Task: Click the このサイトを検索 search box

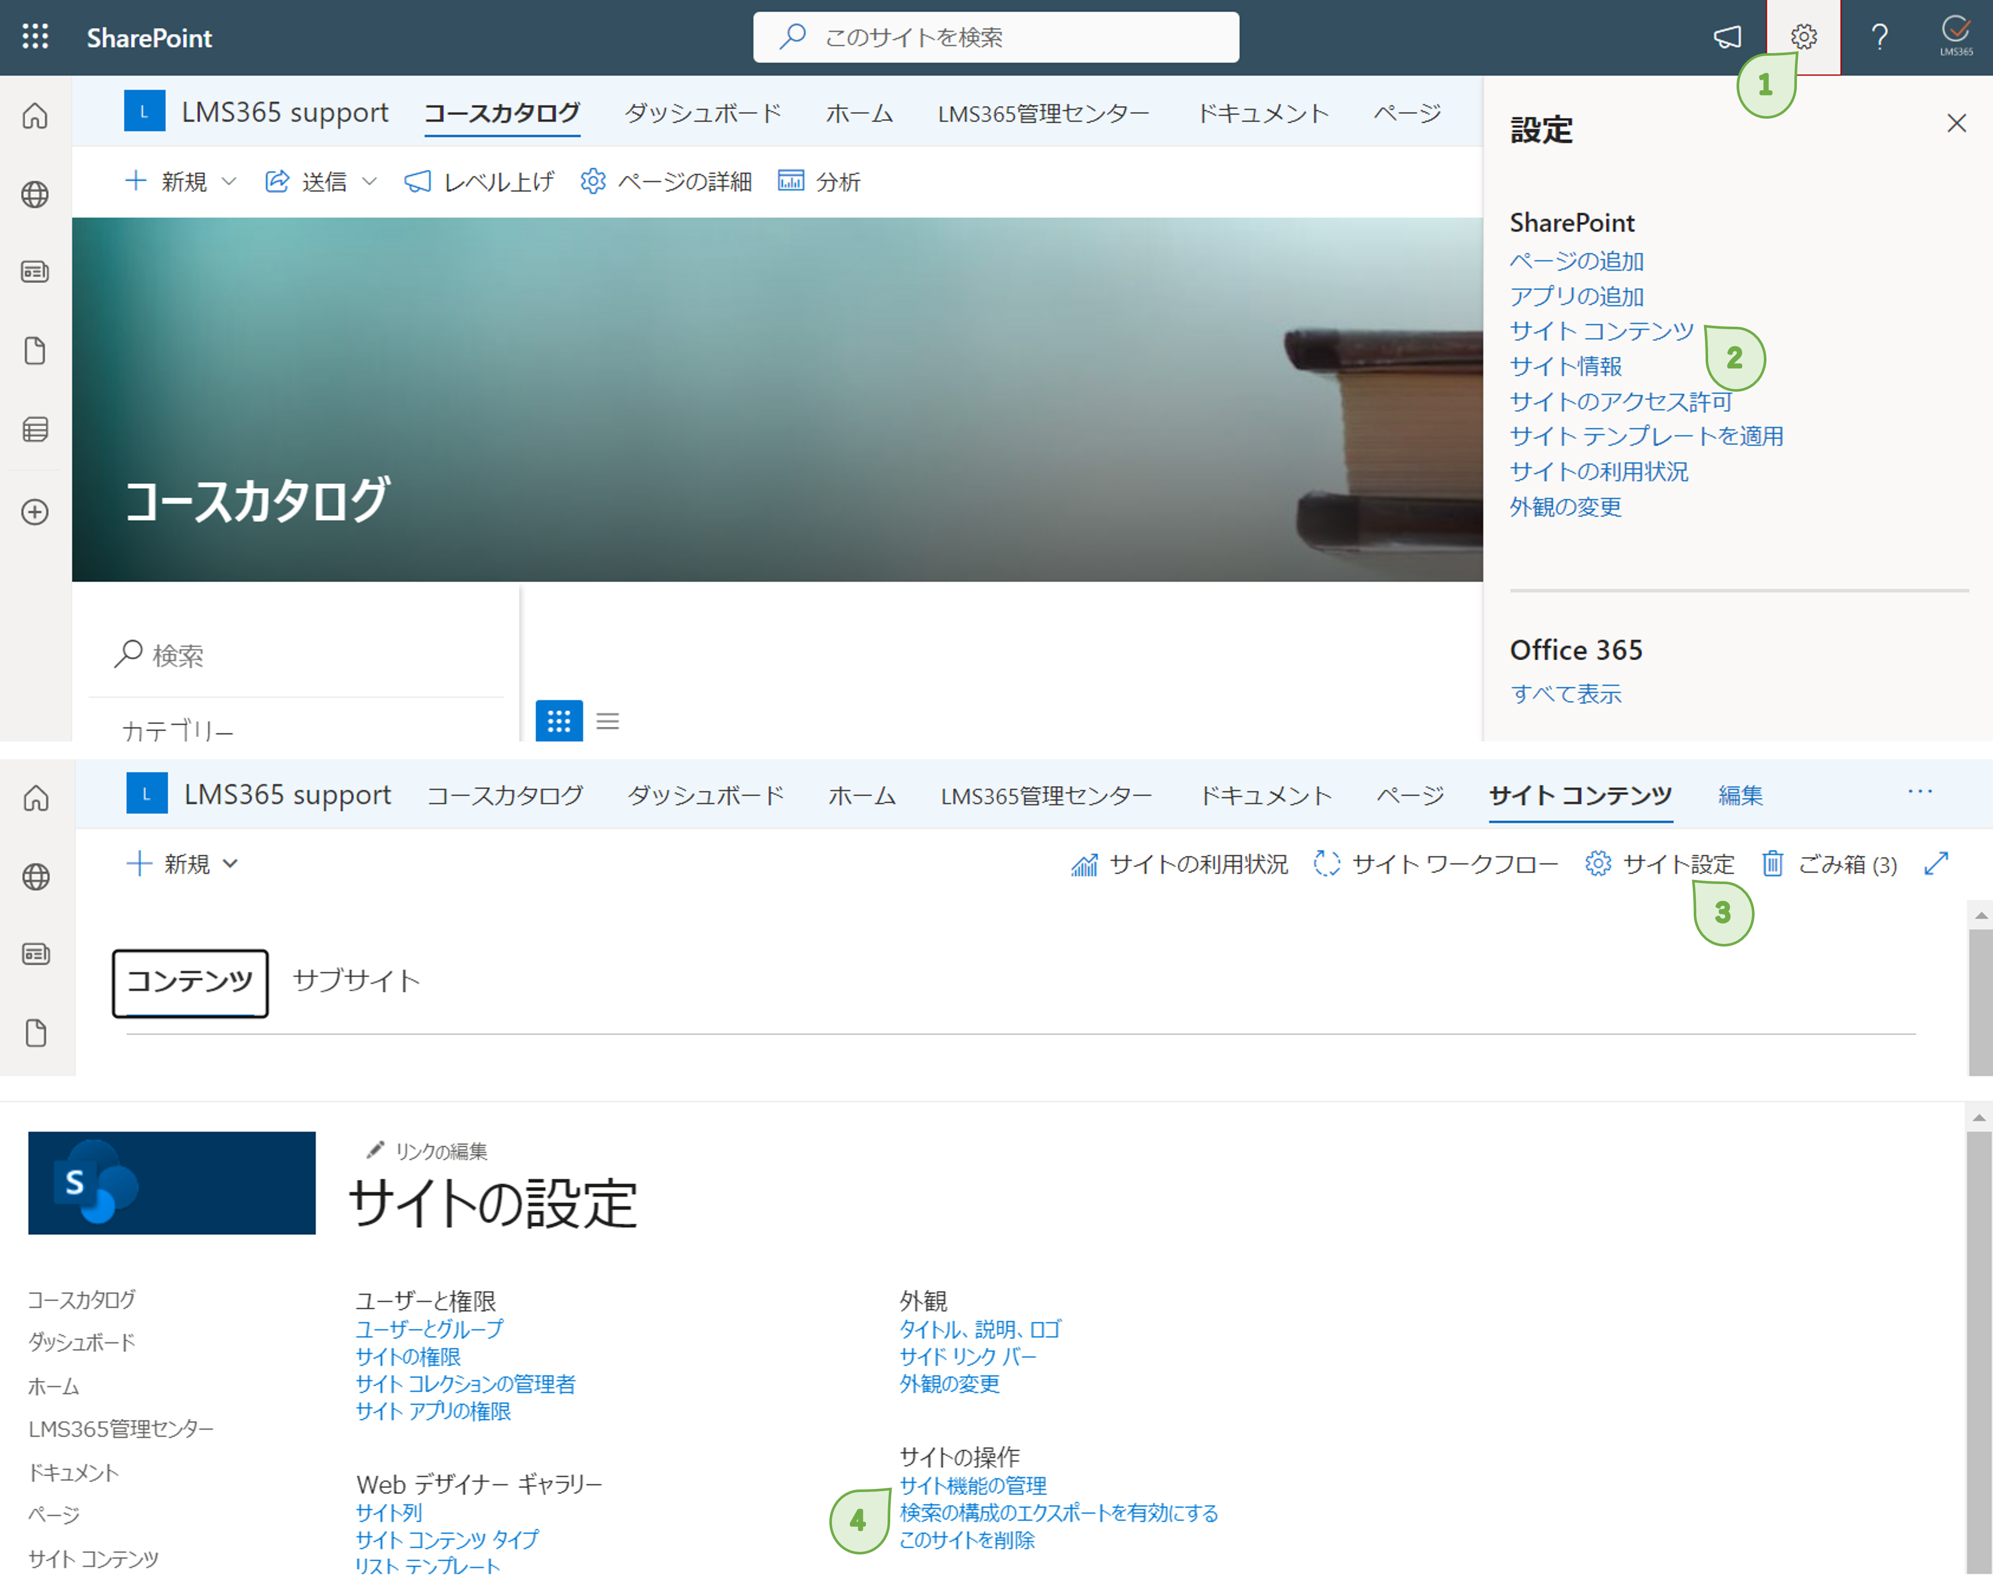Action: coord(995,37)
